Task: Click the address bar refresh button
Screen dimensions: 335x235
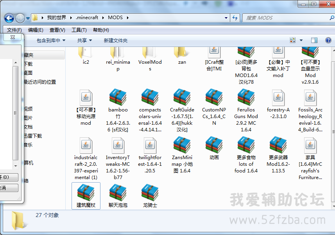Action: [x=235, y=18]
